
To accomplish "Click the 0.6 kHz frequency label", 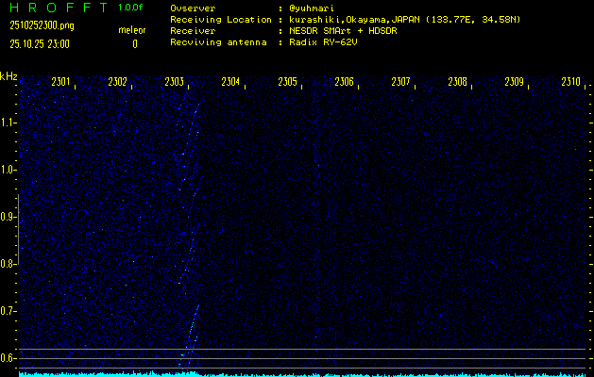I will pyautogui.click(x=8, y=358).
